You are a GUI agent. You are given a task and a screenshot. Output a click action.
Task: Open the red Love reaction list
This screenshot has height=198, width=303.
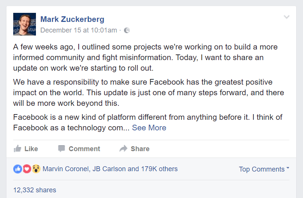27,169
